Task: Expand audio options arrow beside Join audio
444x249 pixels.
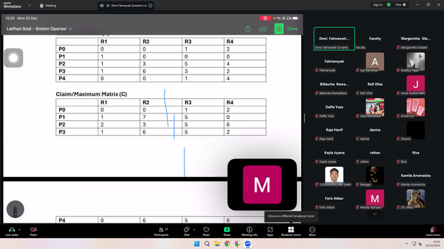Action: coord(19,230)
